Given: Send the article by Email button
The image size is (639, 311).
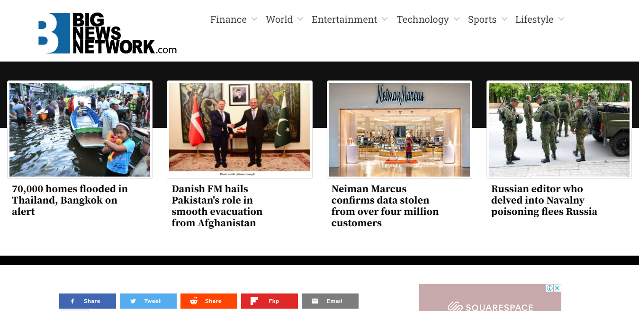Looking at the screenshot, I should (330, 301).
